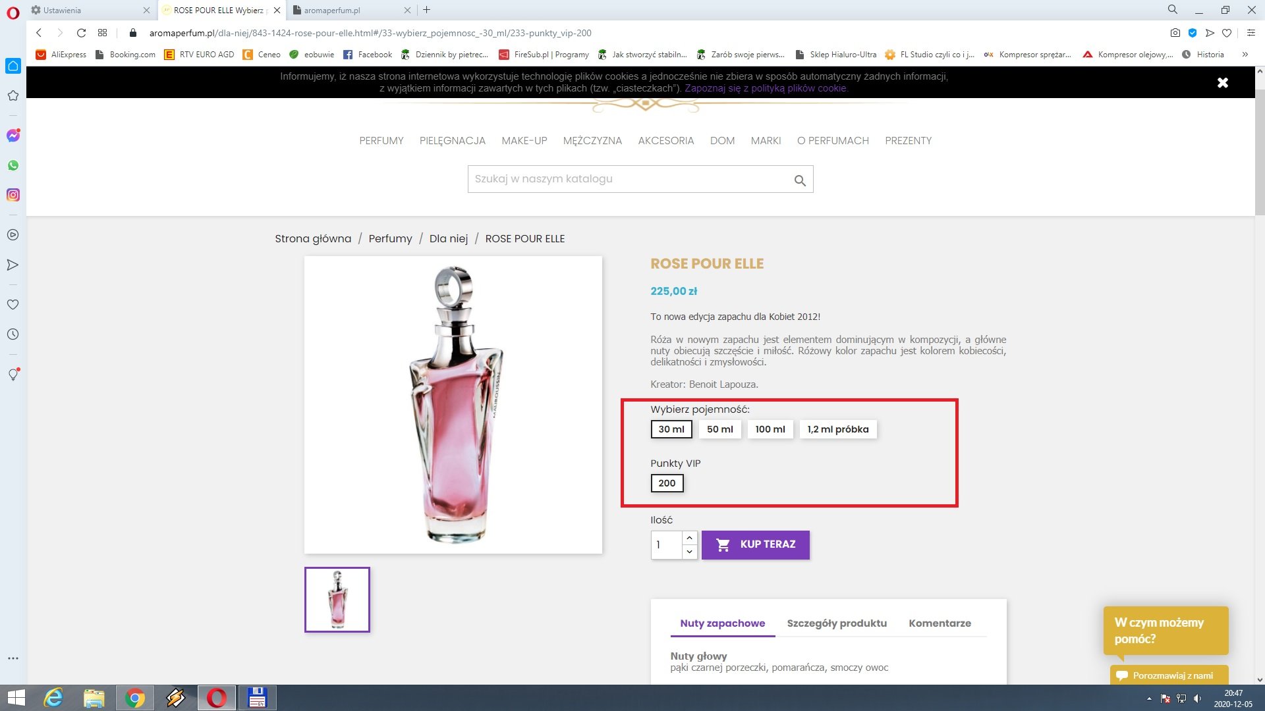Open Messenger in Opera sidebar
Viewport: 1265px width, 711px height.
point(13,136)
